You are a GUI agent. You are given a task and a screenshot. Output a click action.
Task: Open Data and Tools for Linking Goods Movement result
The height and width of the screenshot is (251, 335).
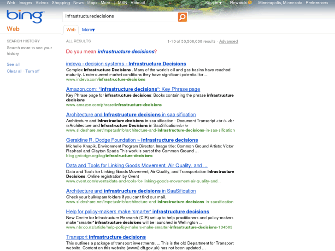137,165
